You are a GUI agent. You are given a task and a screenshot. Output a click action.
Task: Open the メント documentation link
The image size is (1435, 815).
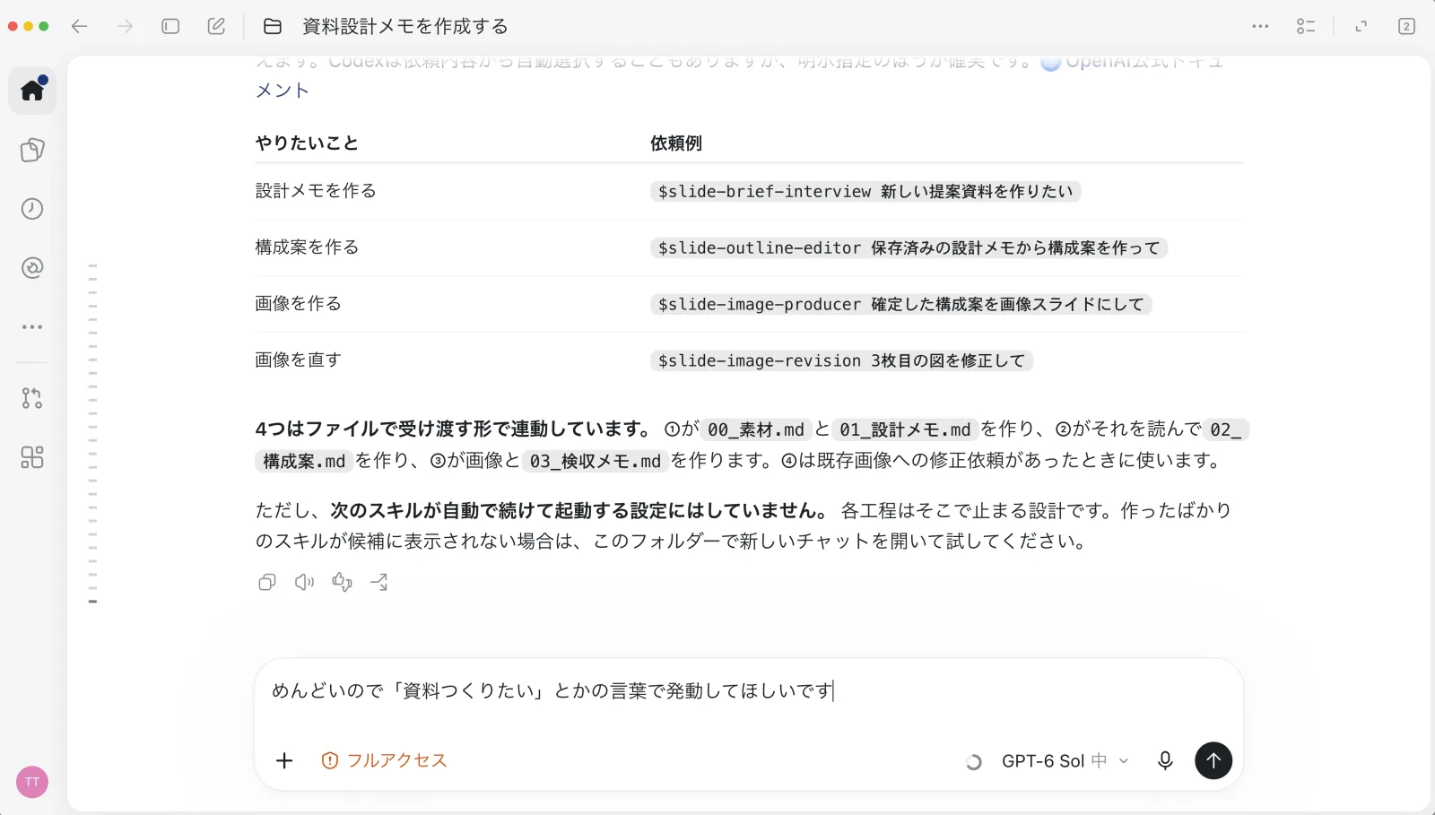coord(283,91)
